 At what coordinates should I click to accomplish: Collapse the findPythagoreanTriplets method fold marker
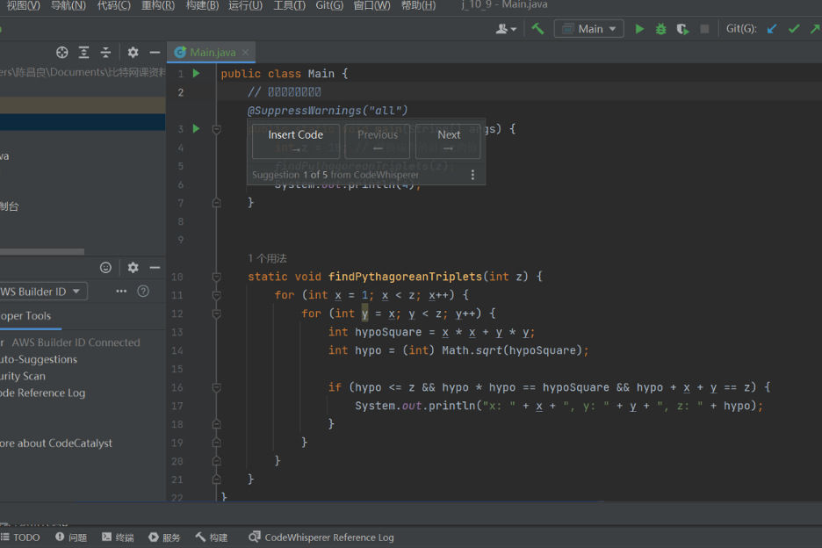(216, 277)
